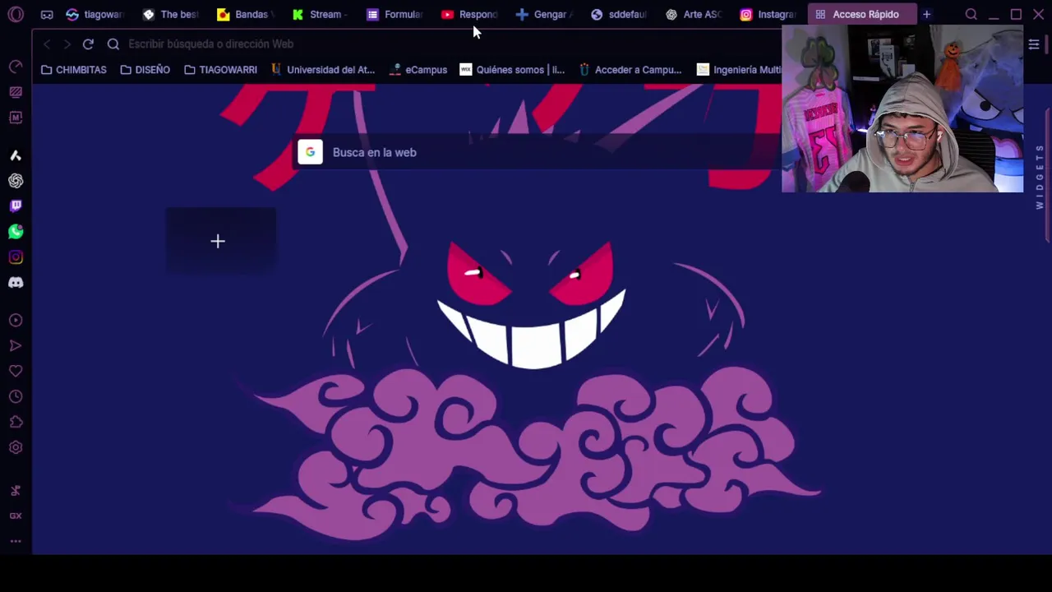1052x592 pixels.
Task: Open Instagram in the sidebar
Action: tap(16, 257)
